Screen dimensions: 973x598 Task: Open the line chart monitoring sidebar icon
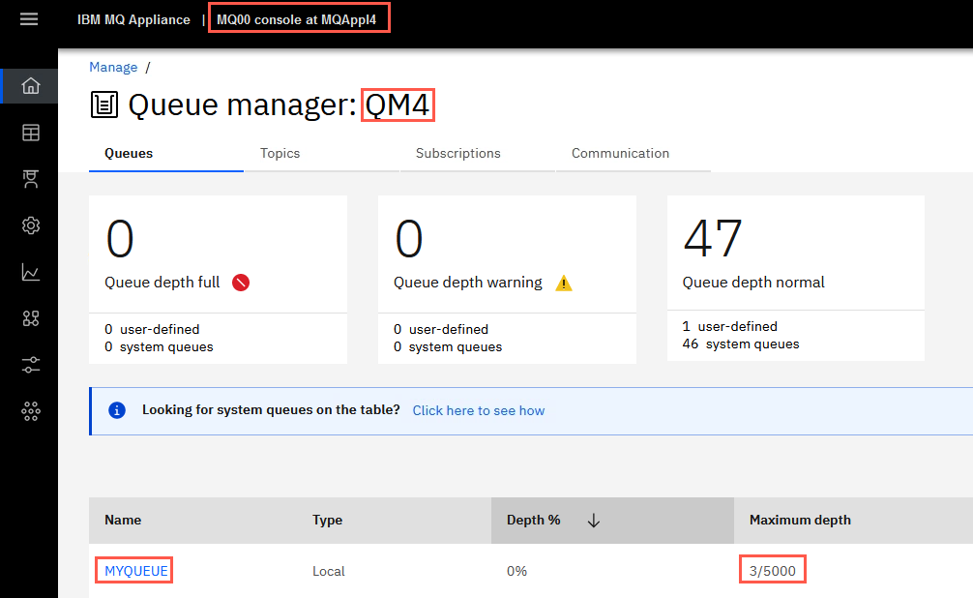click(30, 272)
